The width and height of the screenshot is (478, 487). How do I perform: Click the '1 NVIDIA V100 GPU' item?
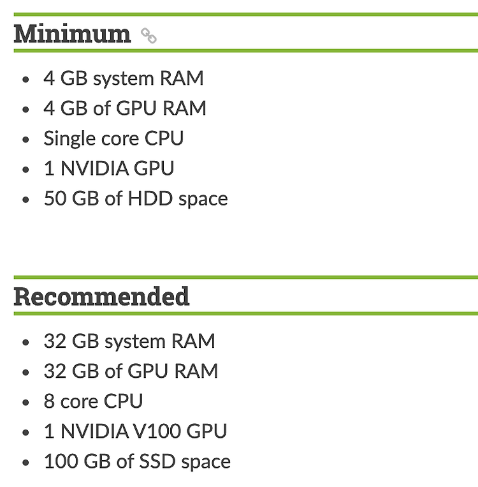tap(135, 431)
